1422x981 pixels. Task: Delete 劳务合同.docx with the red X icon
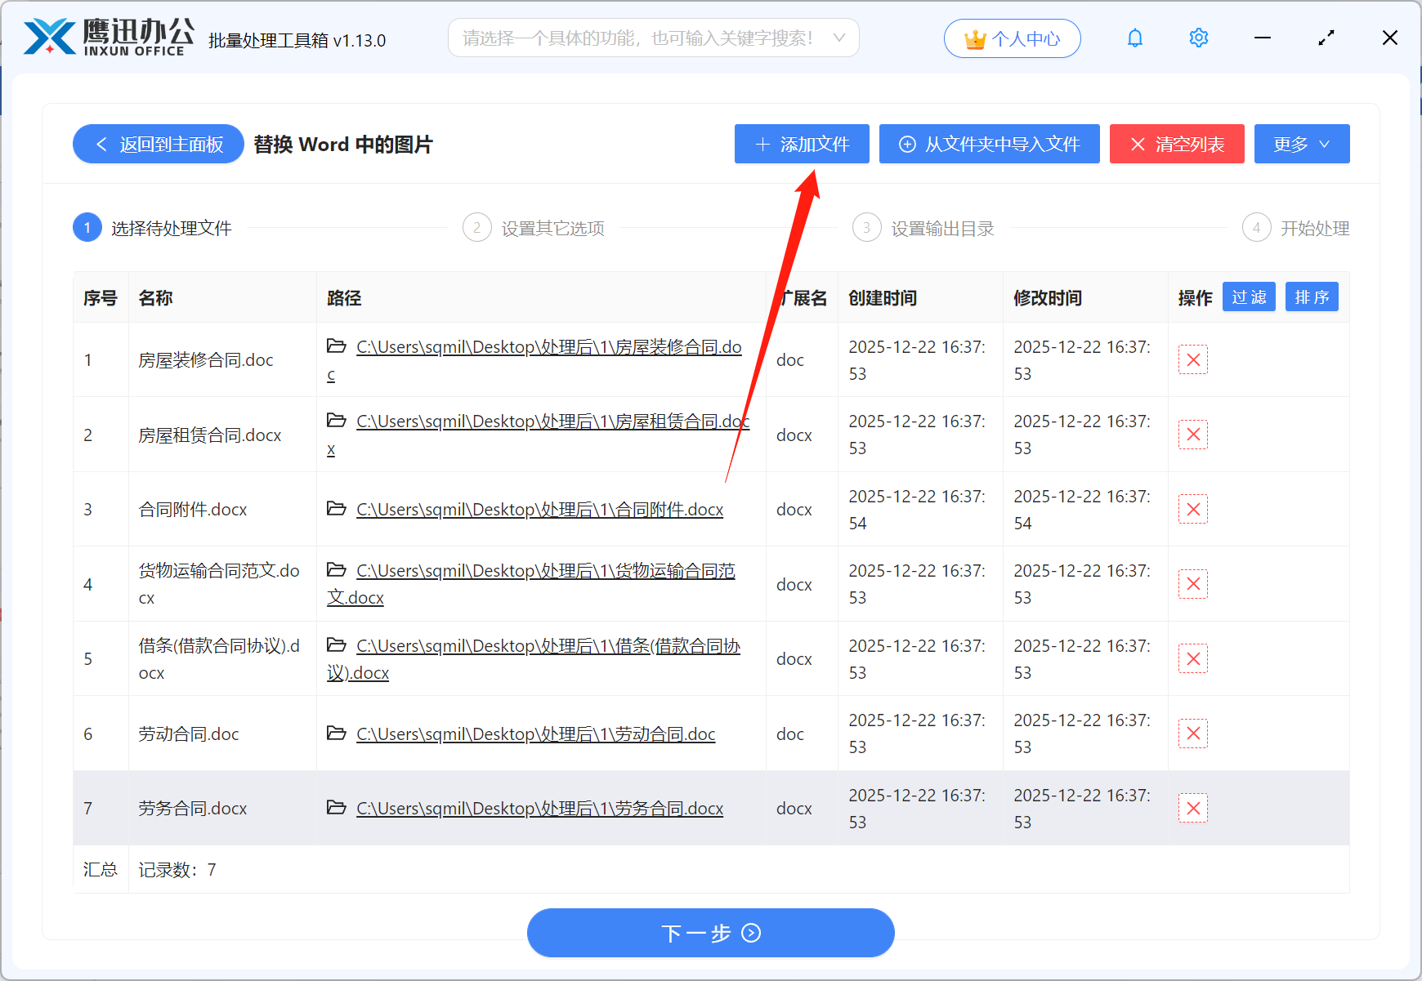1192,808
